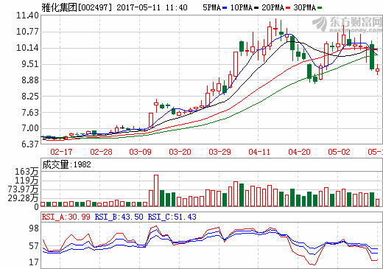Click the 04-20 date label
Image resolution: width=383 pixels, height=269 pixels.
[300, 152]
